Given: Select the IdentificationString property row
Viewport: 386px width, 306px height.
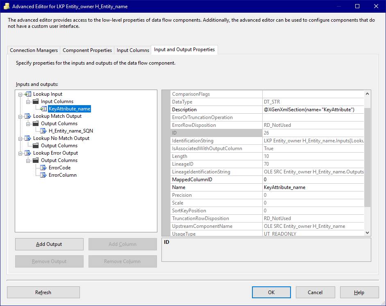Looking at the screenshot, I should point(267,141).
